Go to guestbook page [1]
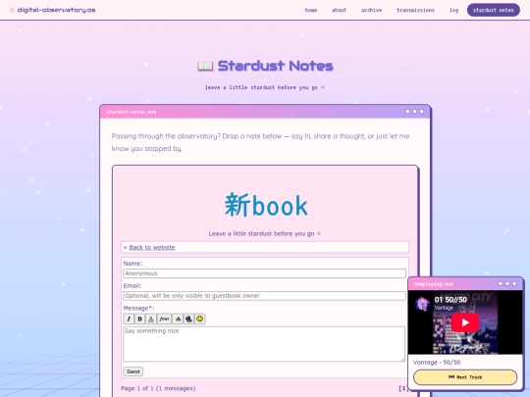This screenshot has width=530, height=397. [x=403, y=388]
